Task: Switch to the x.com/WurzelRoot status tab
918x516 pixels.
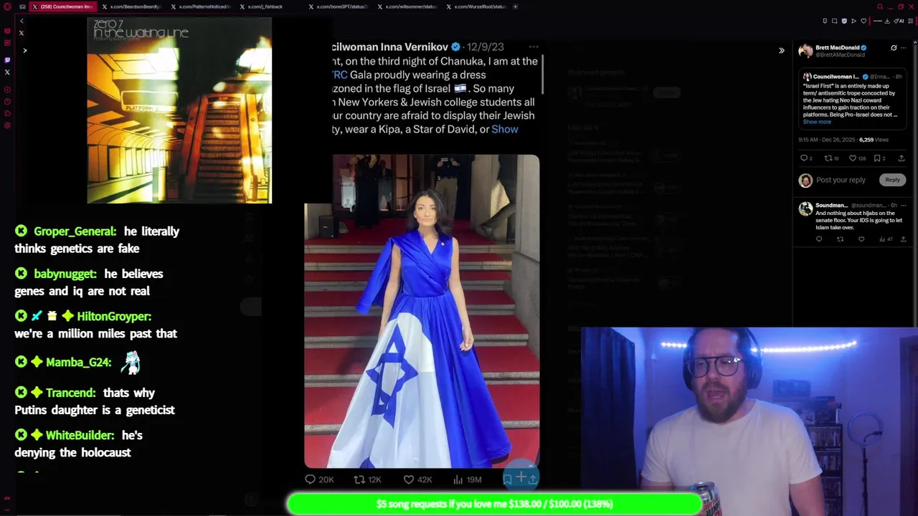Action: click(478, 6)
